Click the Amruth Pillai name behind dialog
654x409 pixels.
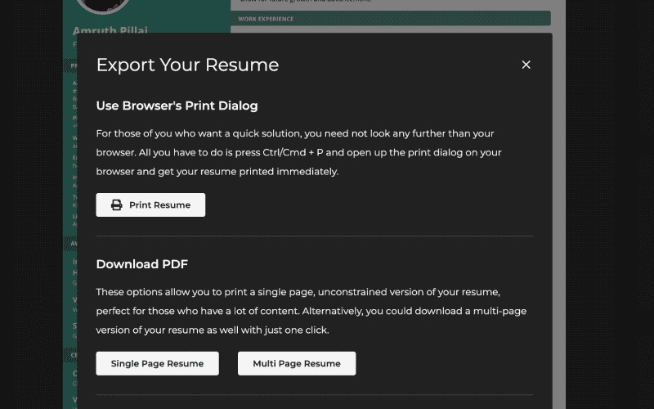pos(111,30)
